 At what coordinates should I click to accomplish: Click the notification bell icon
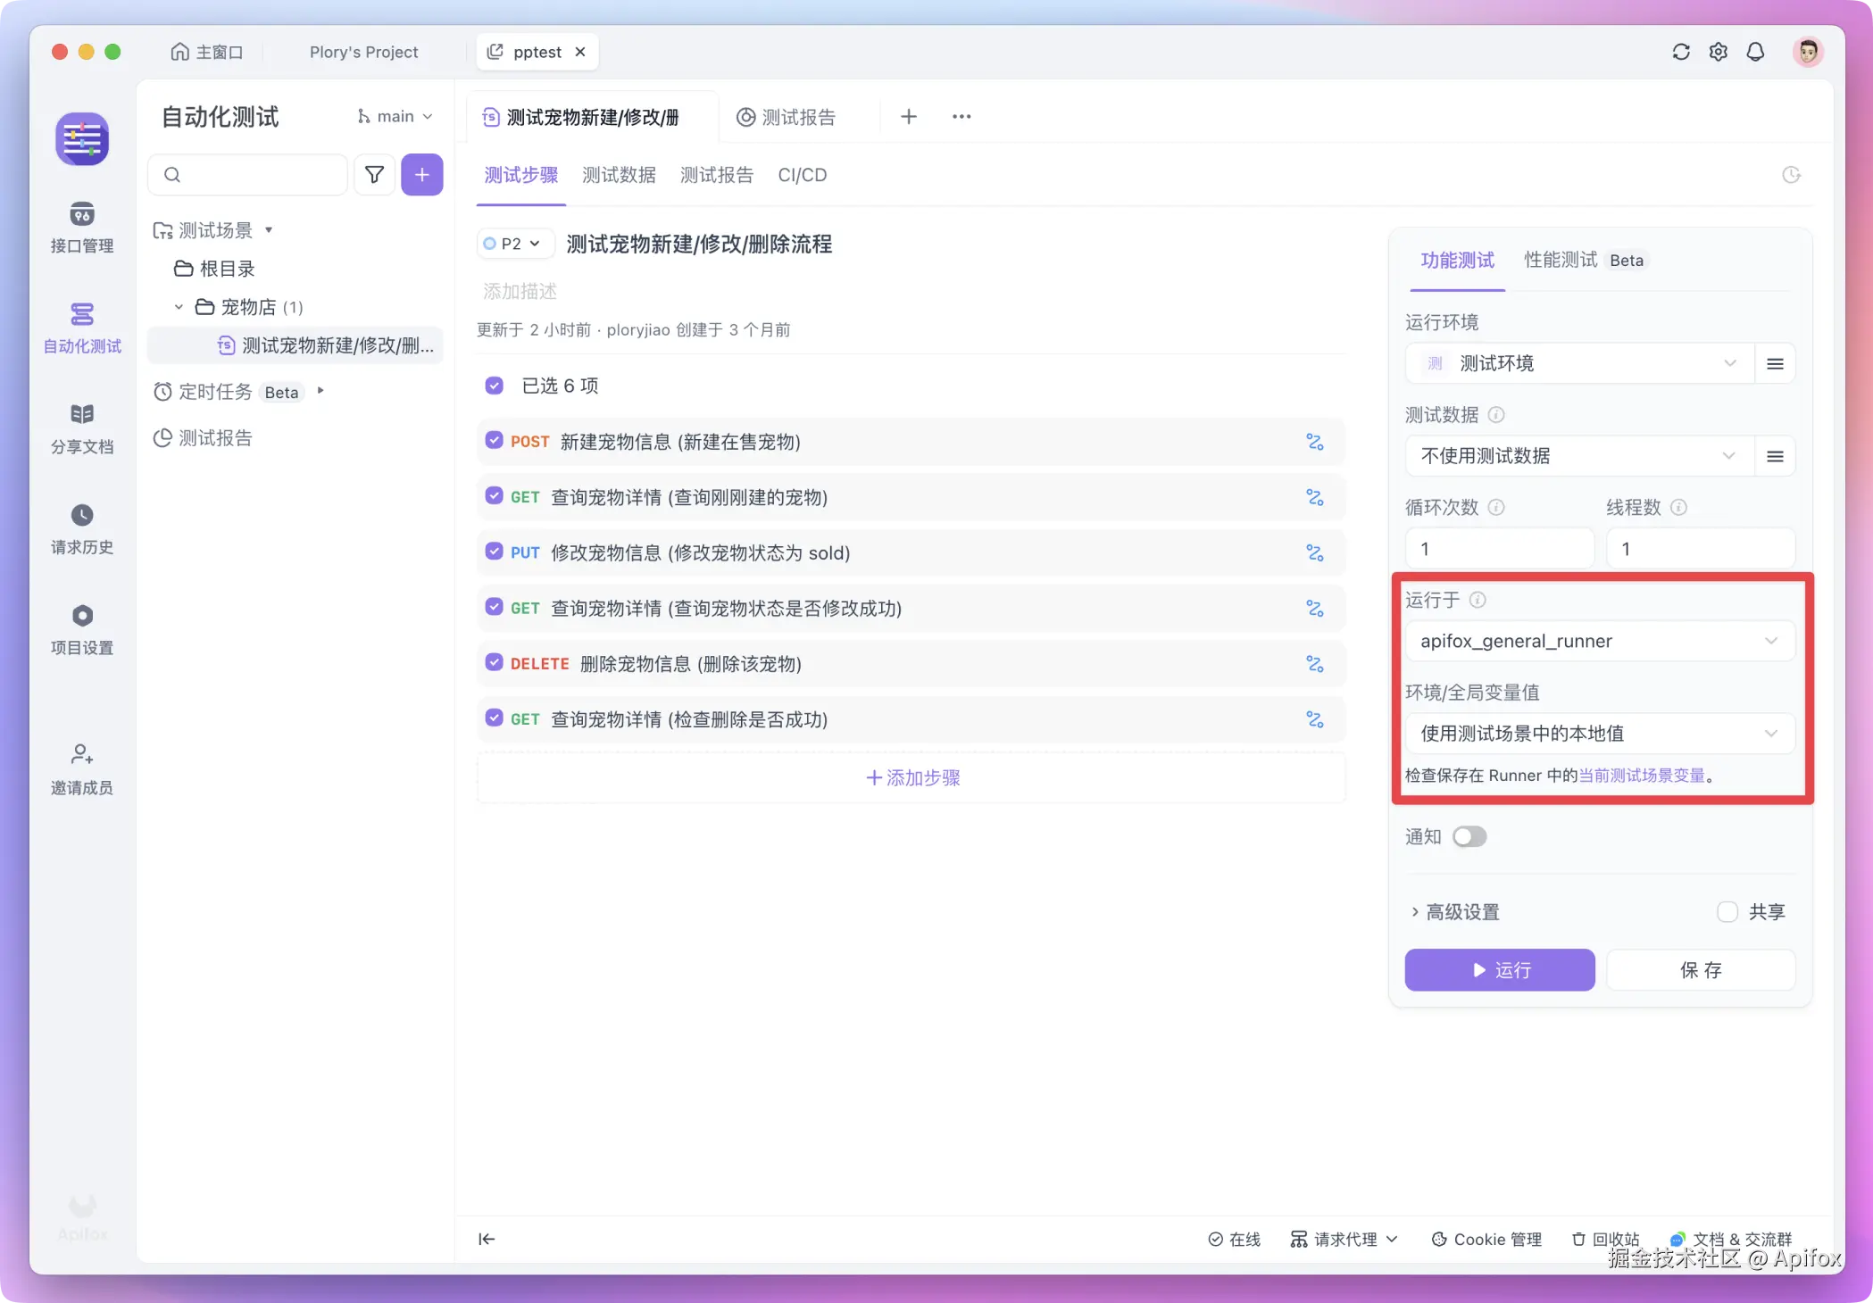[x=1755, y=52]
